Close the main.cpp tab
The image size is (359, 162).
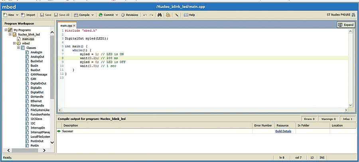74,25
